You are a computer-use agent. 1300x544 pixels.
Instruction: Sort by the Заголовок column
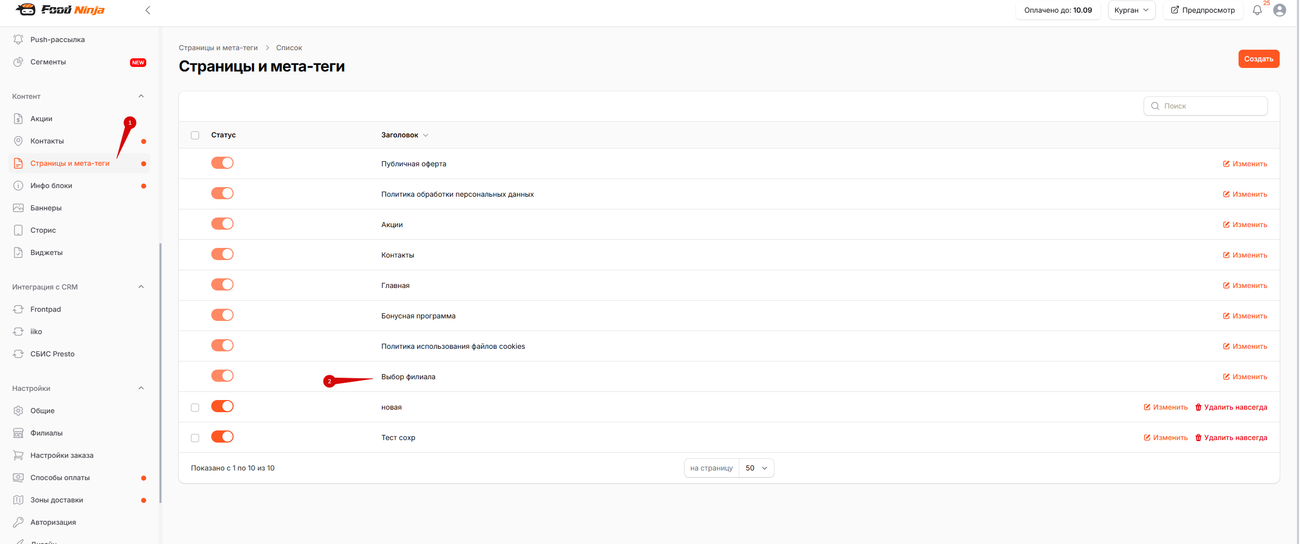(x=405, y=135)
